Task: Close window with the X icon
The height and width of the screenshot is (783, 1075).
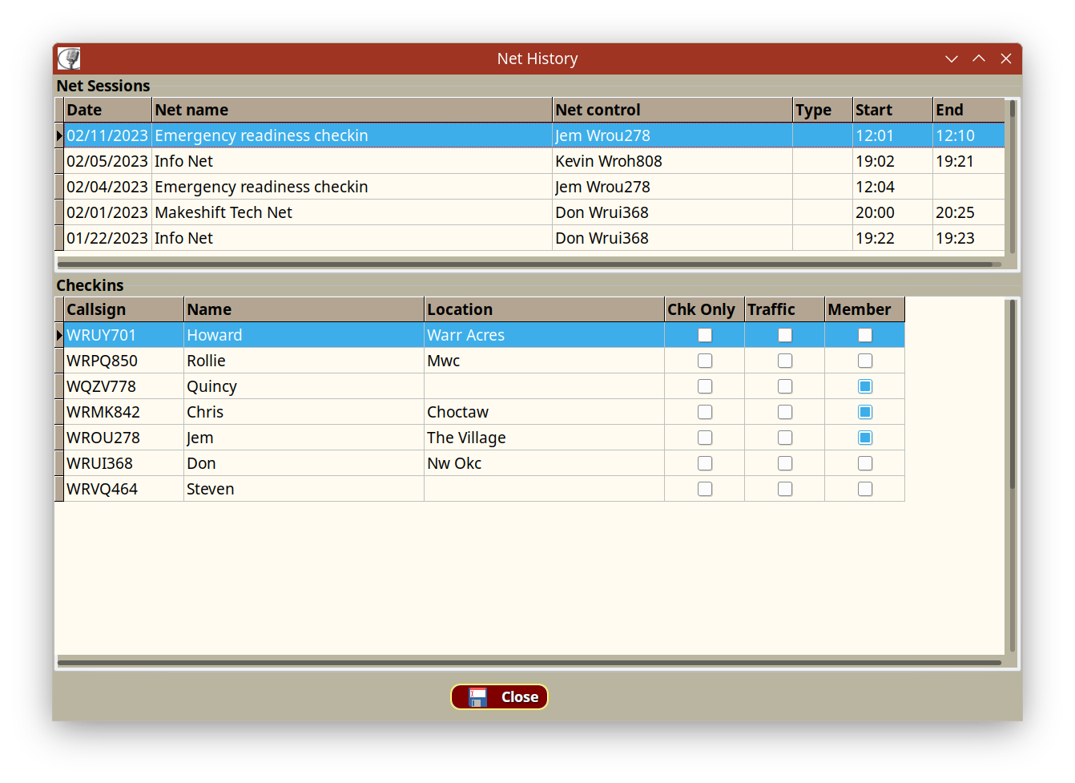Action: (x=1006, y=59)
